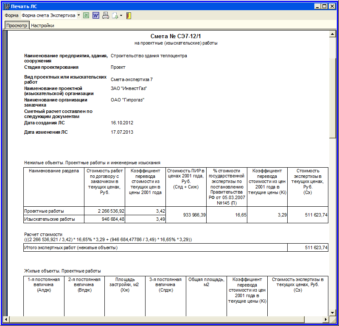The image size is (339, 326).
Task: Click the application icon in title bar
Action: tap(6, 6)
